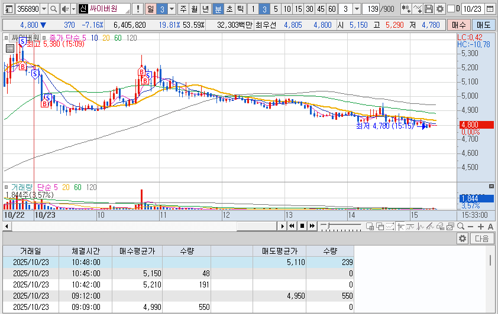Screen dimensions: 498x314
Task: Open chart settings gear in top toolbar
Action: point(439,9)
